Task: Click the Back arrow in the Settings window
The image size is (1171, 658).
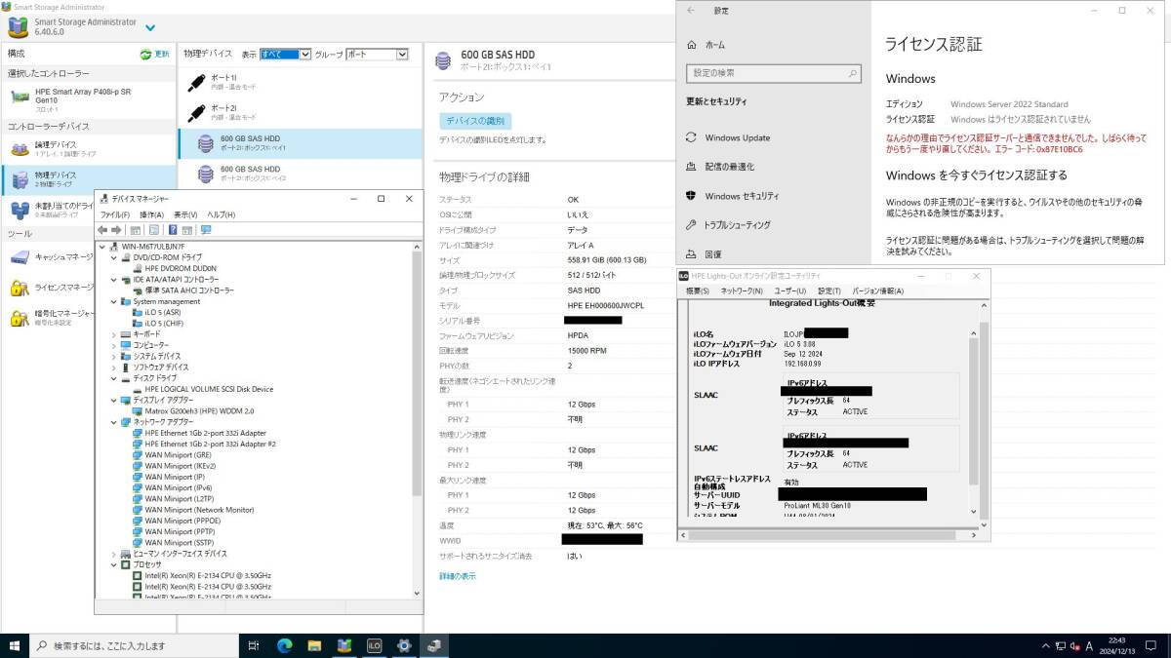Action: click(x=691, y=11)
